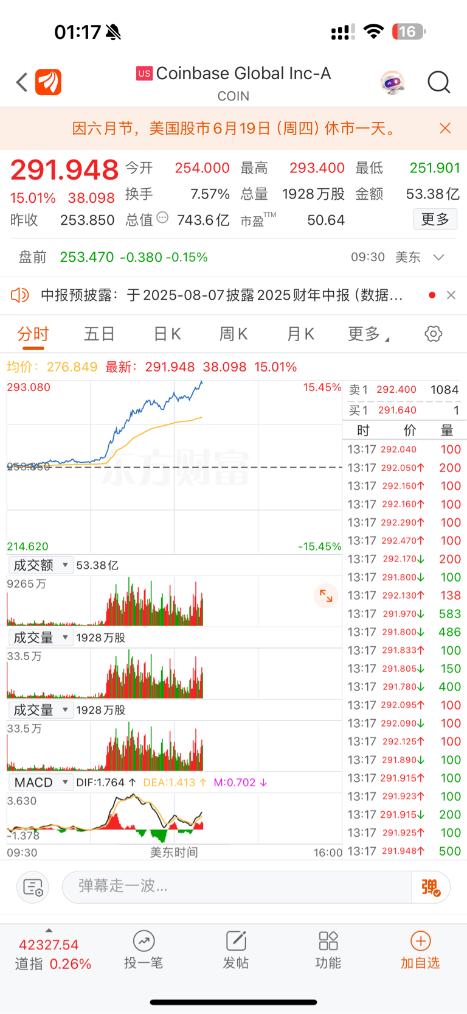467x1014 pixels.
Task: Switch to the 月K tab
Action: click(300, 334)
